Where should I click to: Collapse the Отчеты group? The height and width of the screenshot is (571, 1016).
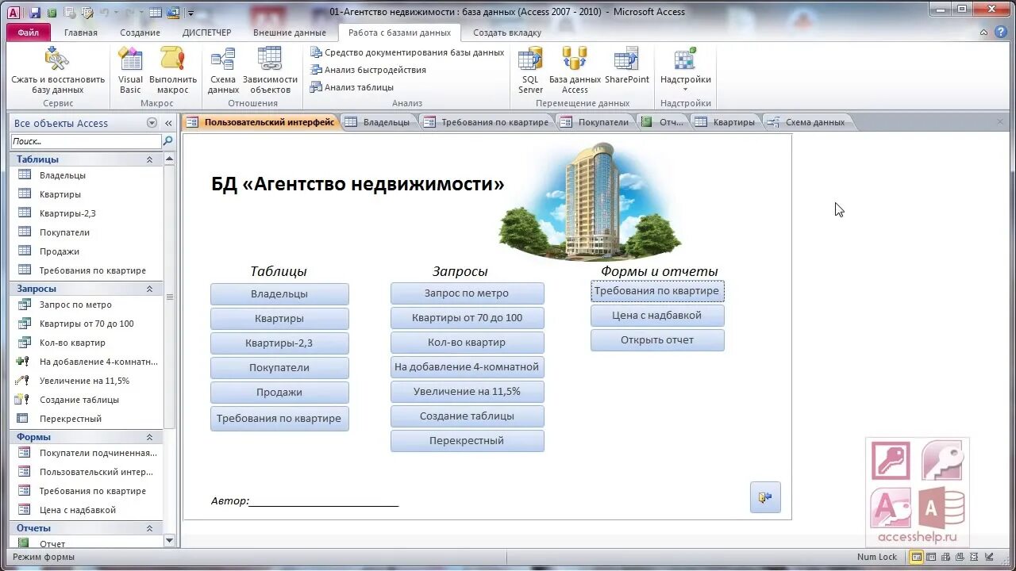pos(149,528)
